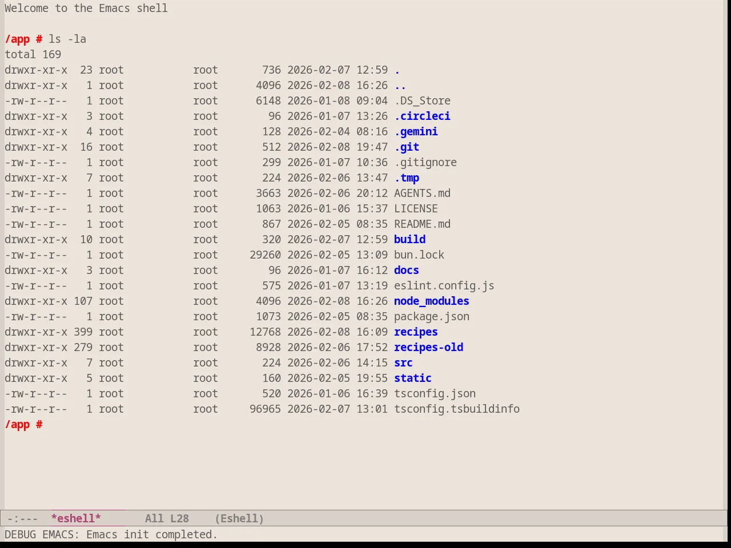Click the size value 96965
This screenshot has width=731, height=548.
(265, 409)
